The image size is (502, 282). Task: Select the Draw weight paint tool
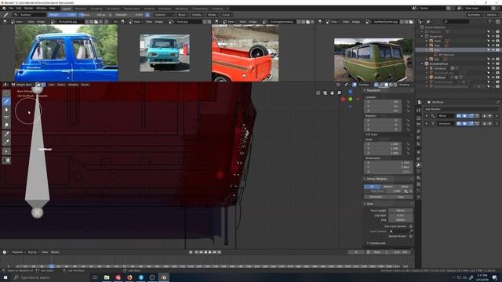point(6,101)
